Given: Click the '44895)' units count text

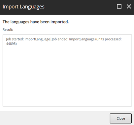Looking at the screenshot, I should (11, 44).
